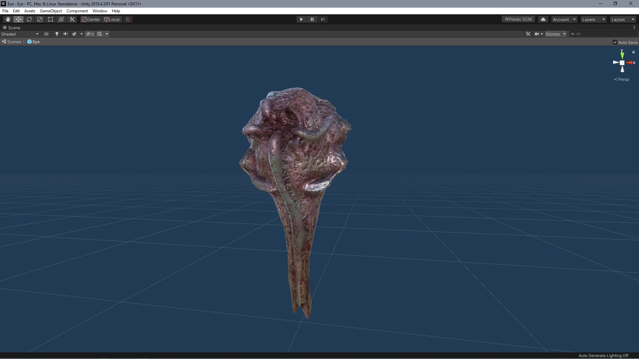Toggle pivot mode Center button

[x=91, y=19]
